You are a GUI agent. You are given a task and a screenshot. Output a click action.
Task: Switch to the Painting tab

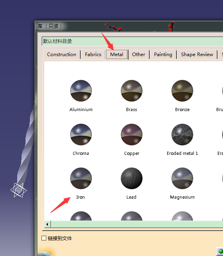(x=163, y=55)
